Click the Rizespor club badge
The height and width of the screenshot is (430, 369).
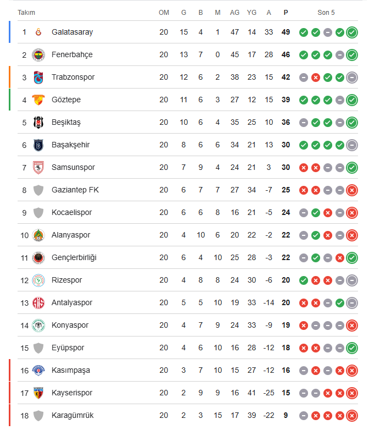[x=38, y=280]
